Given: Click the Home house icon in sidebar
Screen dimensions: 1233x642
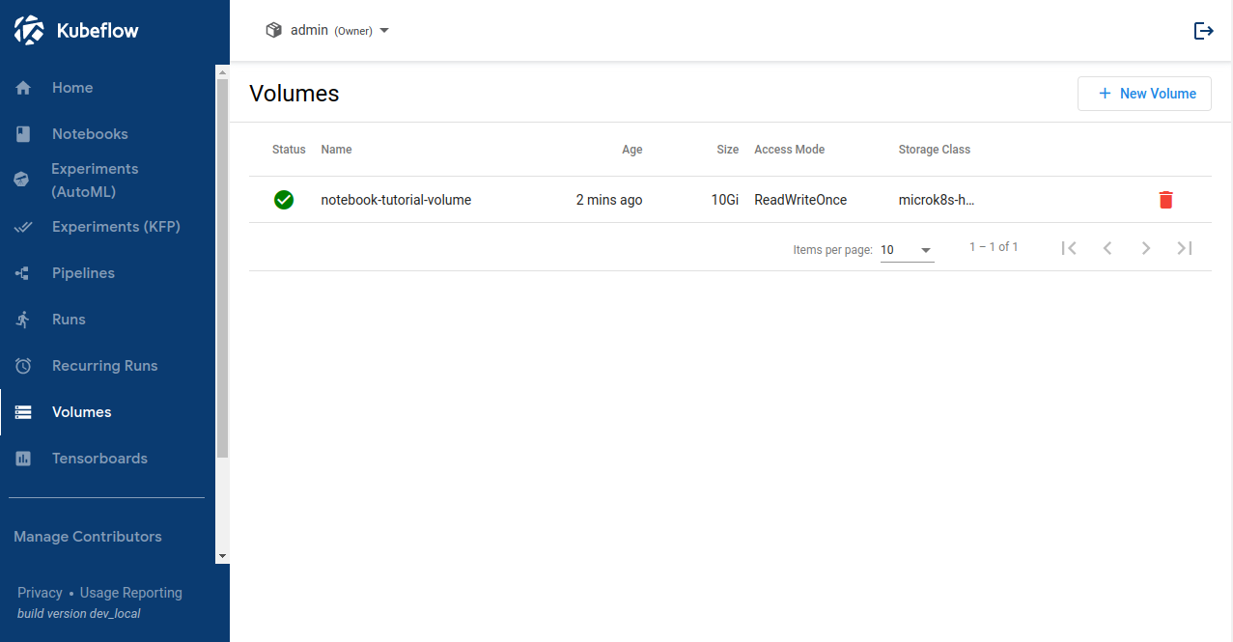Looking at the screenshot, I should click(24, 88).
